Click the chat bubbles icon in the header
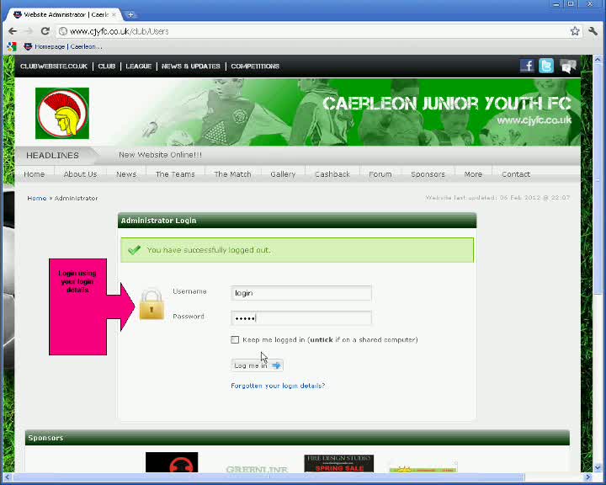Viewport: 606px width, 485px height. coord(567,67)
